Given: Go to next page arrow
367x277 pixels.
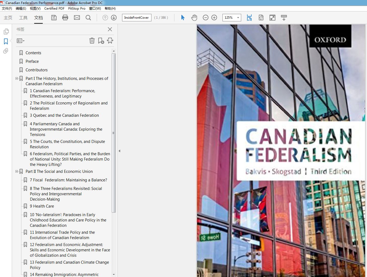Looking at the screenshot, I should (x=114, y=18).
